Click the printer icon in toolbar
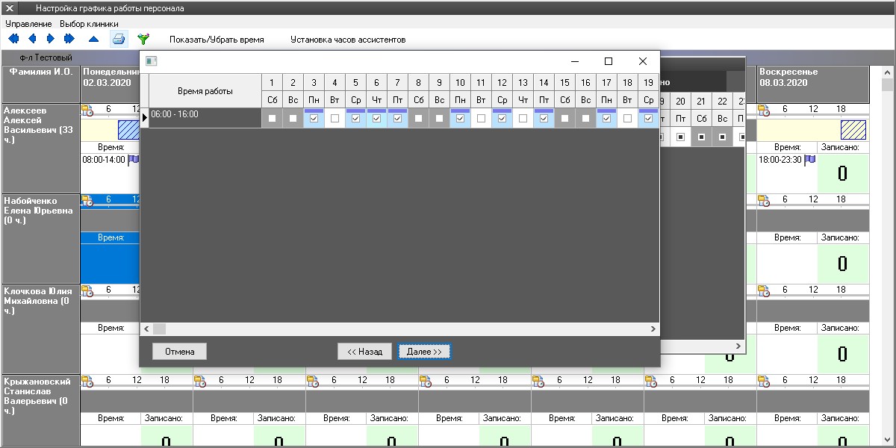Image resolution: width=896 pixels, height=448 pixels. coord(119,39)
